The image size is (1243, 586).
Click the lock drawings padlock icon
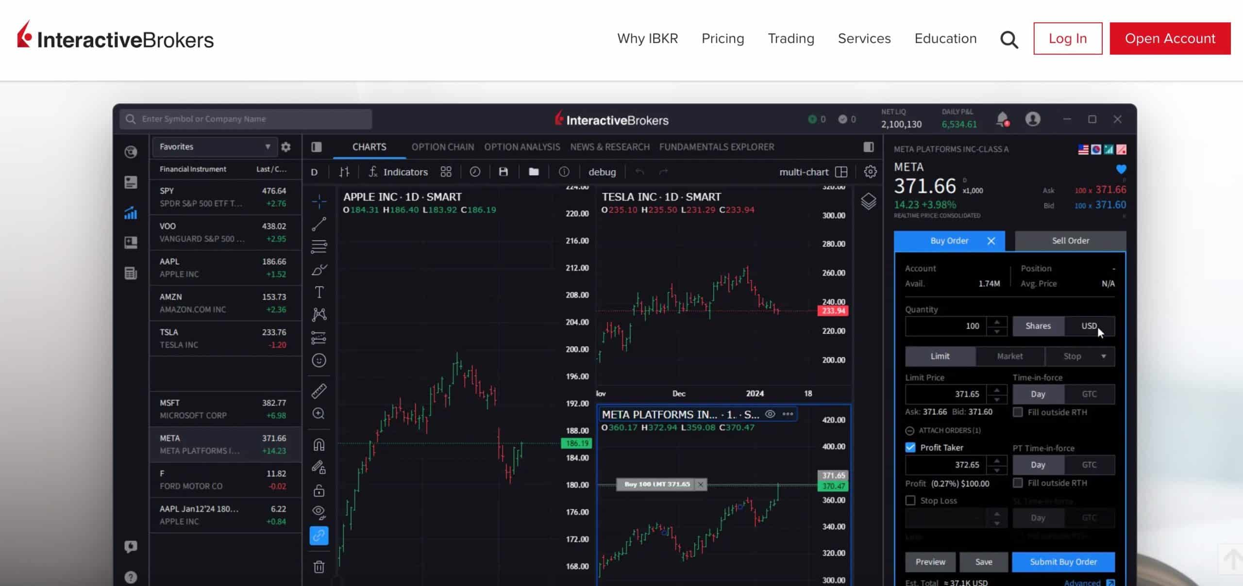319,490
